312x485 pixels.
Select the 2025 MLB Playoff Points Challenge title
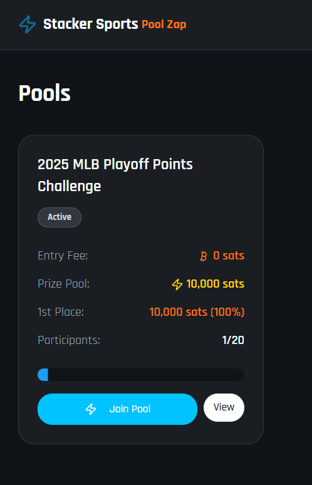[115, 175]
